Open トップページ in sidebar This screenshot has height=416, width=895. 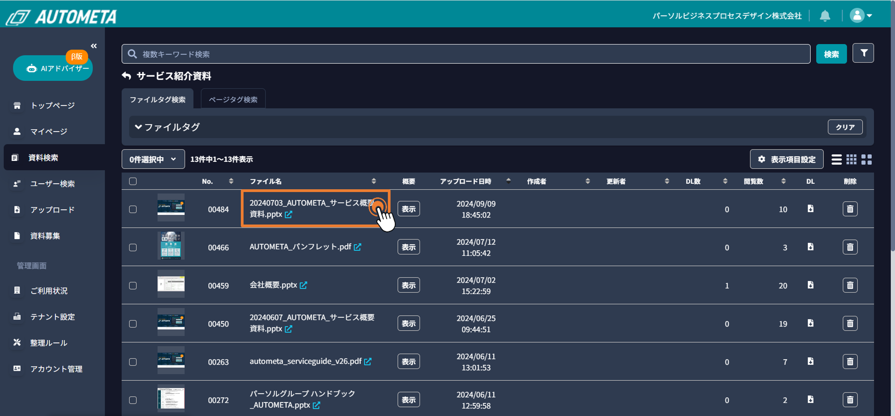(52, 105)
